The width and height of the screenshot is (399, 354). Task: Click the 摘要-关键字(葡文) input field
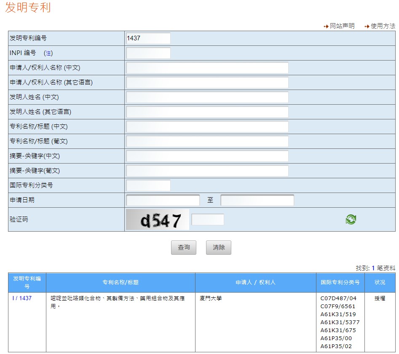(207, 171)
